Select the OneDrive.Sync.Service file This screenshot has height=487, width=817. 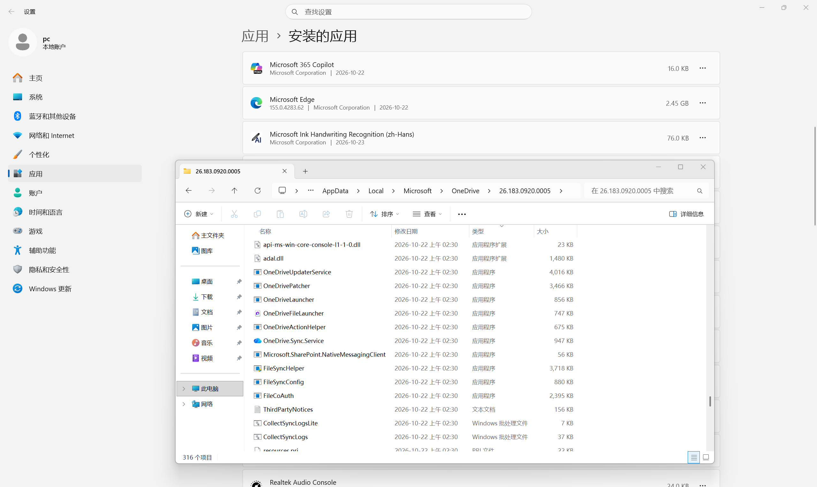coord(293,341)
